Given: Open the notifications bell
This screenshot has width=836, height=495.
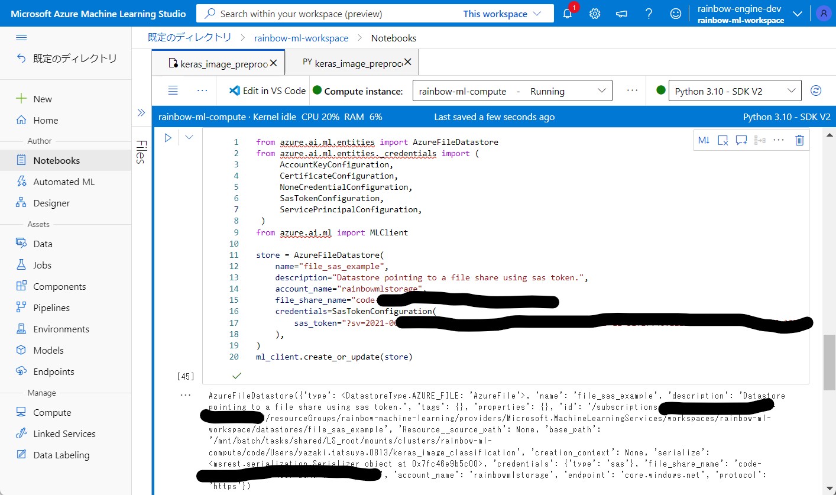Looking at the screenshot, I should (x=568, y=13).
